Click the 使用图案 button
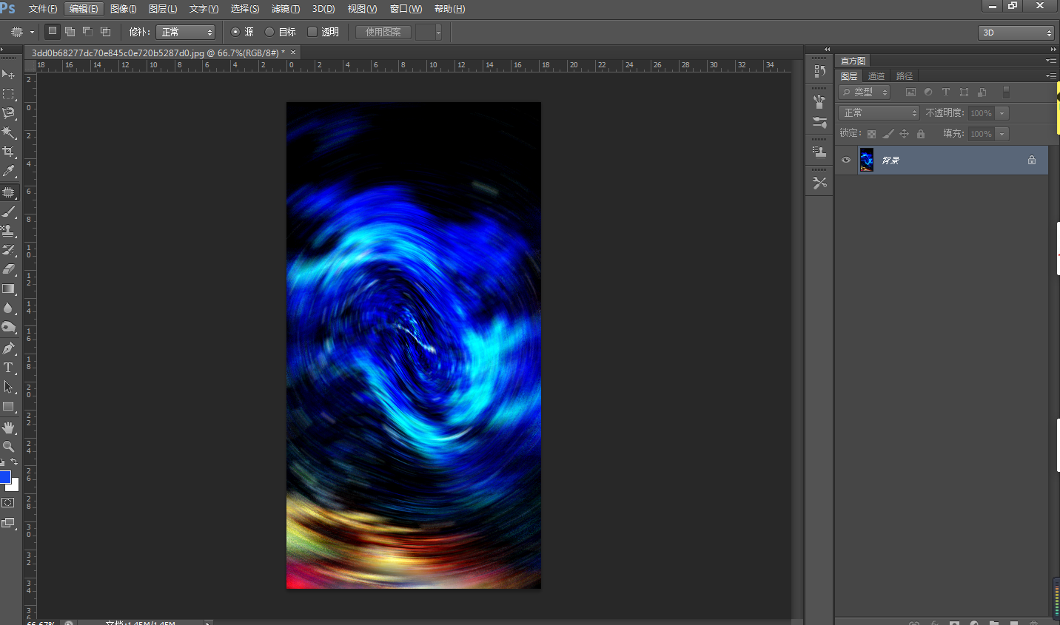The width and height of the screenshot is (1060, 625). pyautogui.click(x=383, y=32)
